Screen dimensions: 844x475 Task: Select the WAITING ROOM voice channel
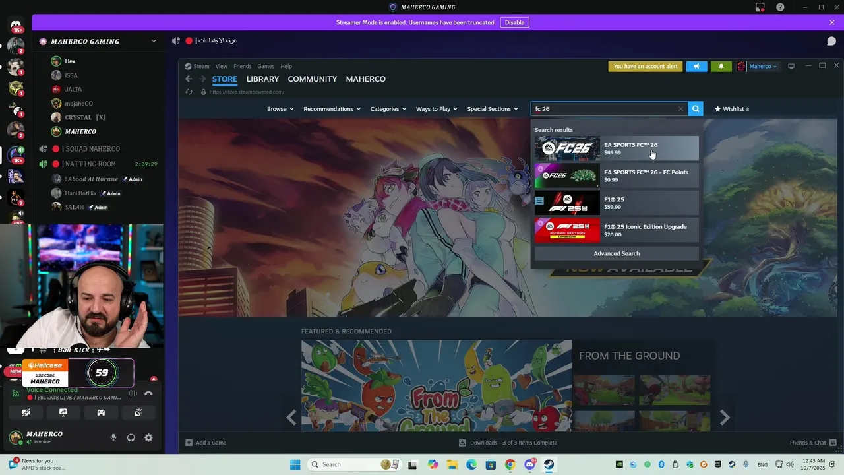89,164
